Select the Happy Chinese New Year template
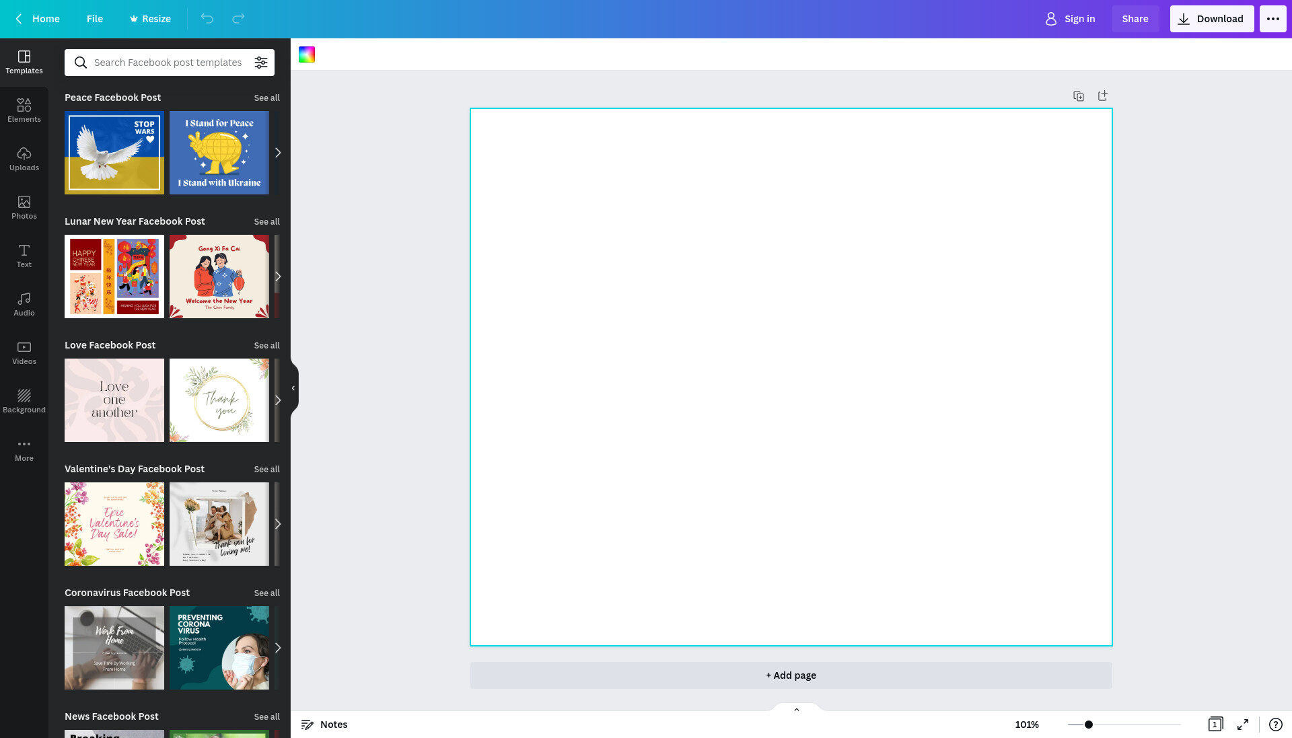Viewport: 1292px width, 738px height. tap(114, 276)
